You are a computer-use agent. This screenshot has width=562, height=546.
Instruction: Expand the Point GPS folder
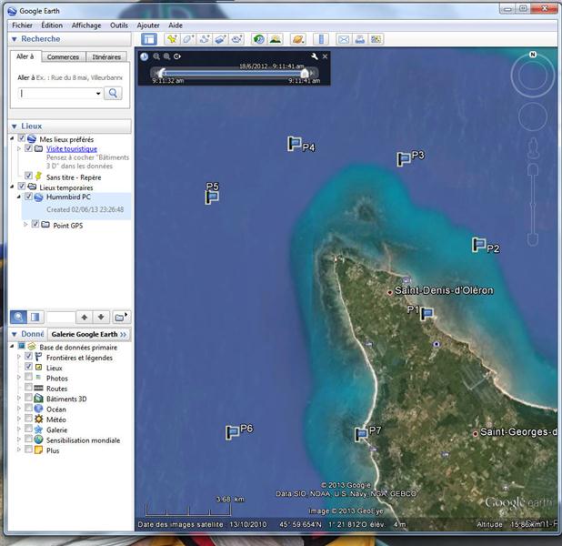click(x=25, y=224)
